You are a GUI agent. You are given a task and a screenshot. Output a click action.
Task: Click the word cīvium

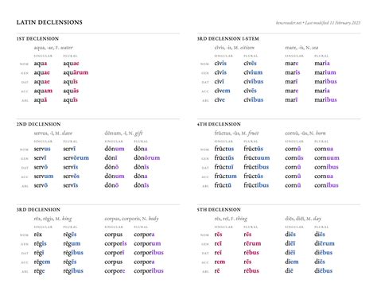253,72
